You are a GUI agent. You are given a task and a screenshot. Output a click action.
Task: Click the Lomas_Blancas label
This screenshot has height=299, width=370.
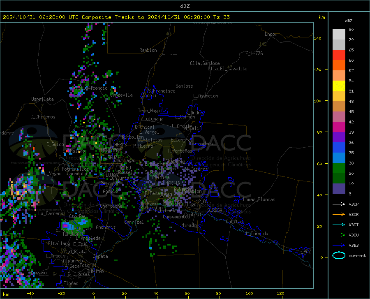[259, 199]
